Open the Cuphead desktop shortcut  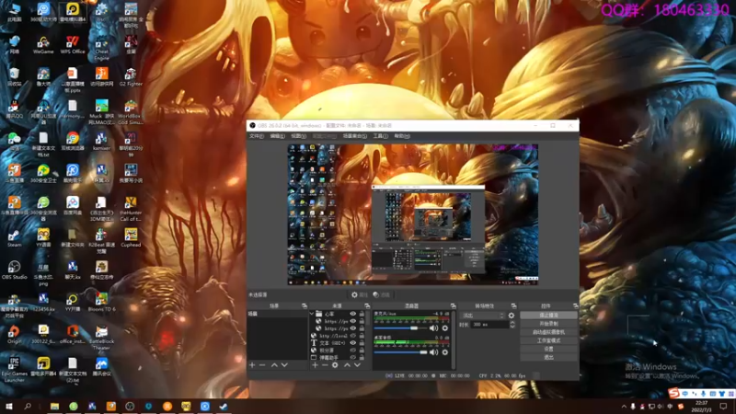[x=131, y=238]
